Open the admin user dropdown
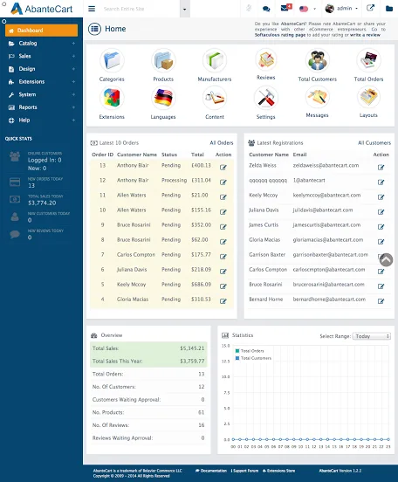 tap(341, 9)
